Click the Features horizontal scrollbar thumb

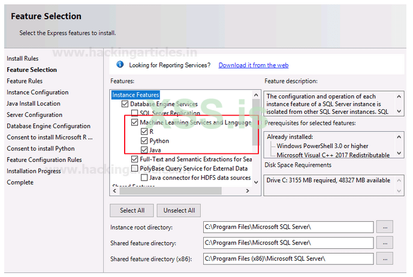[170, 191]
